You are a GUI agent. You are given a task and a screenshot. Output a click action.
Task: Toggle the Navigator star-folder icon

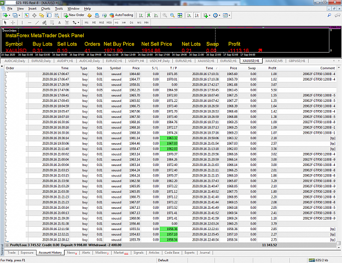[42, 15]
